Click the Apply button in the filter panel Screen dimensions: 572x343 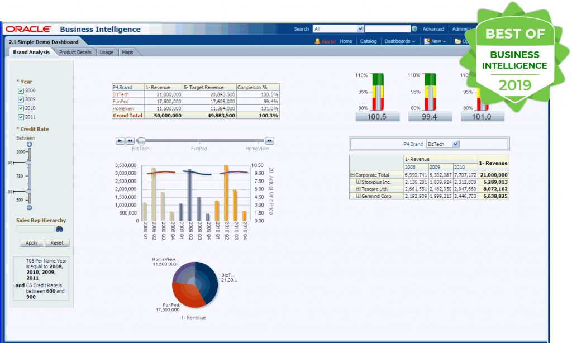click(31, 242)
